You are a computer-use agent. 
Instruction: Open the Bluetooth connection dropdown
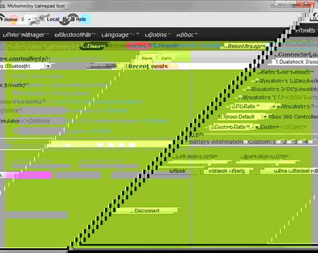48,66
